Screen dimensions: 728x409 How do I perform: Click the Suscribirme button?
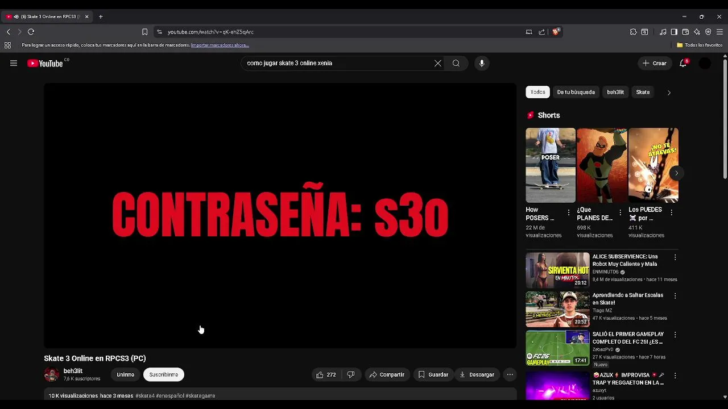click(x=164, y=374)
